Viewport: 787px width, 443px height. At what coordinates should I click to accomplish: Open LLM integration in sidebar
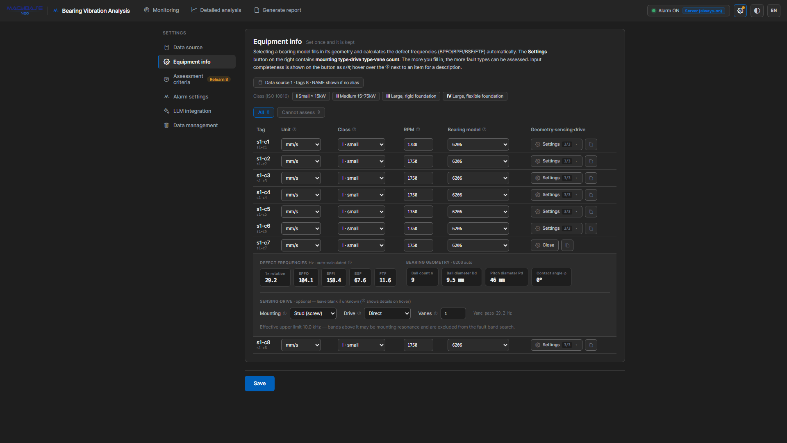click(x=197, y=111)
